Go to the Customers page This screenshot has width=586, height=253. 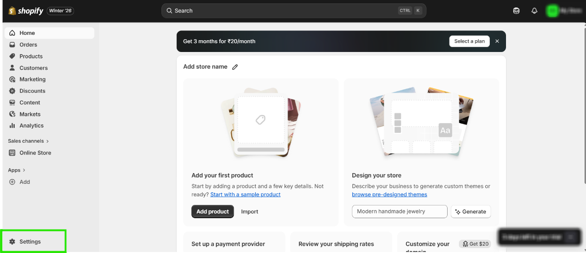coord(33,68)
